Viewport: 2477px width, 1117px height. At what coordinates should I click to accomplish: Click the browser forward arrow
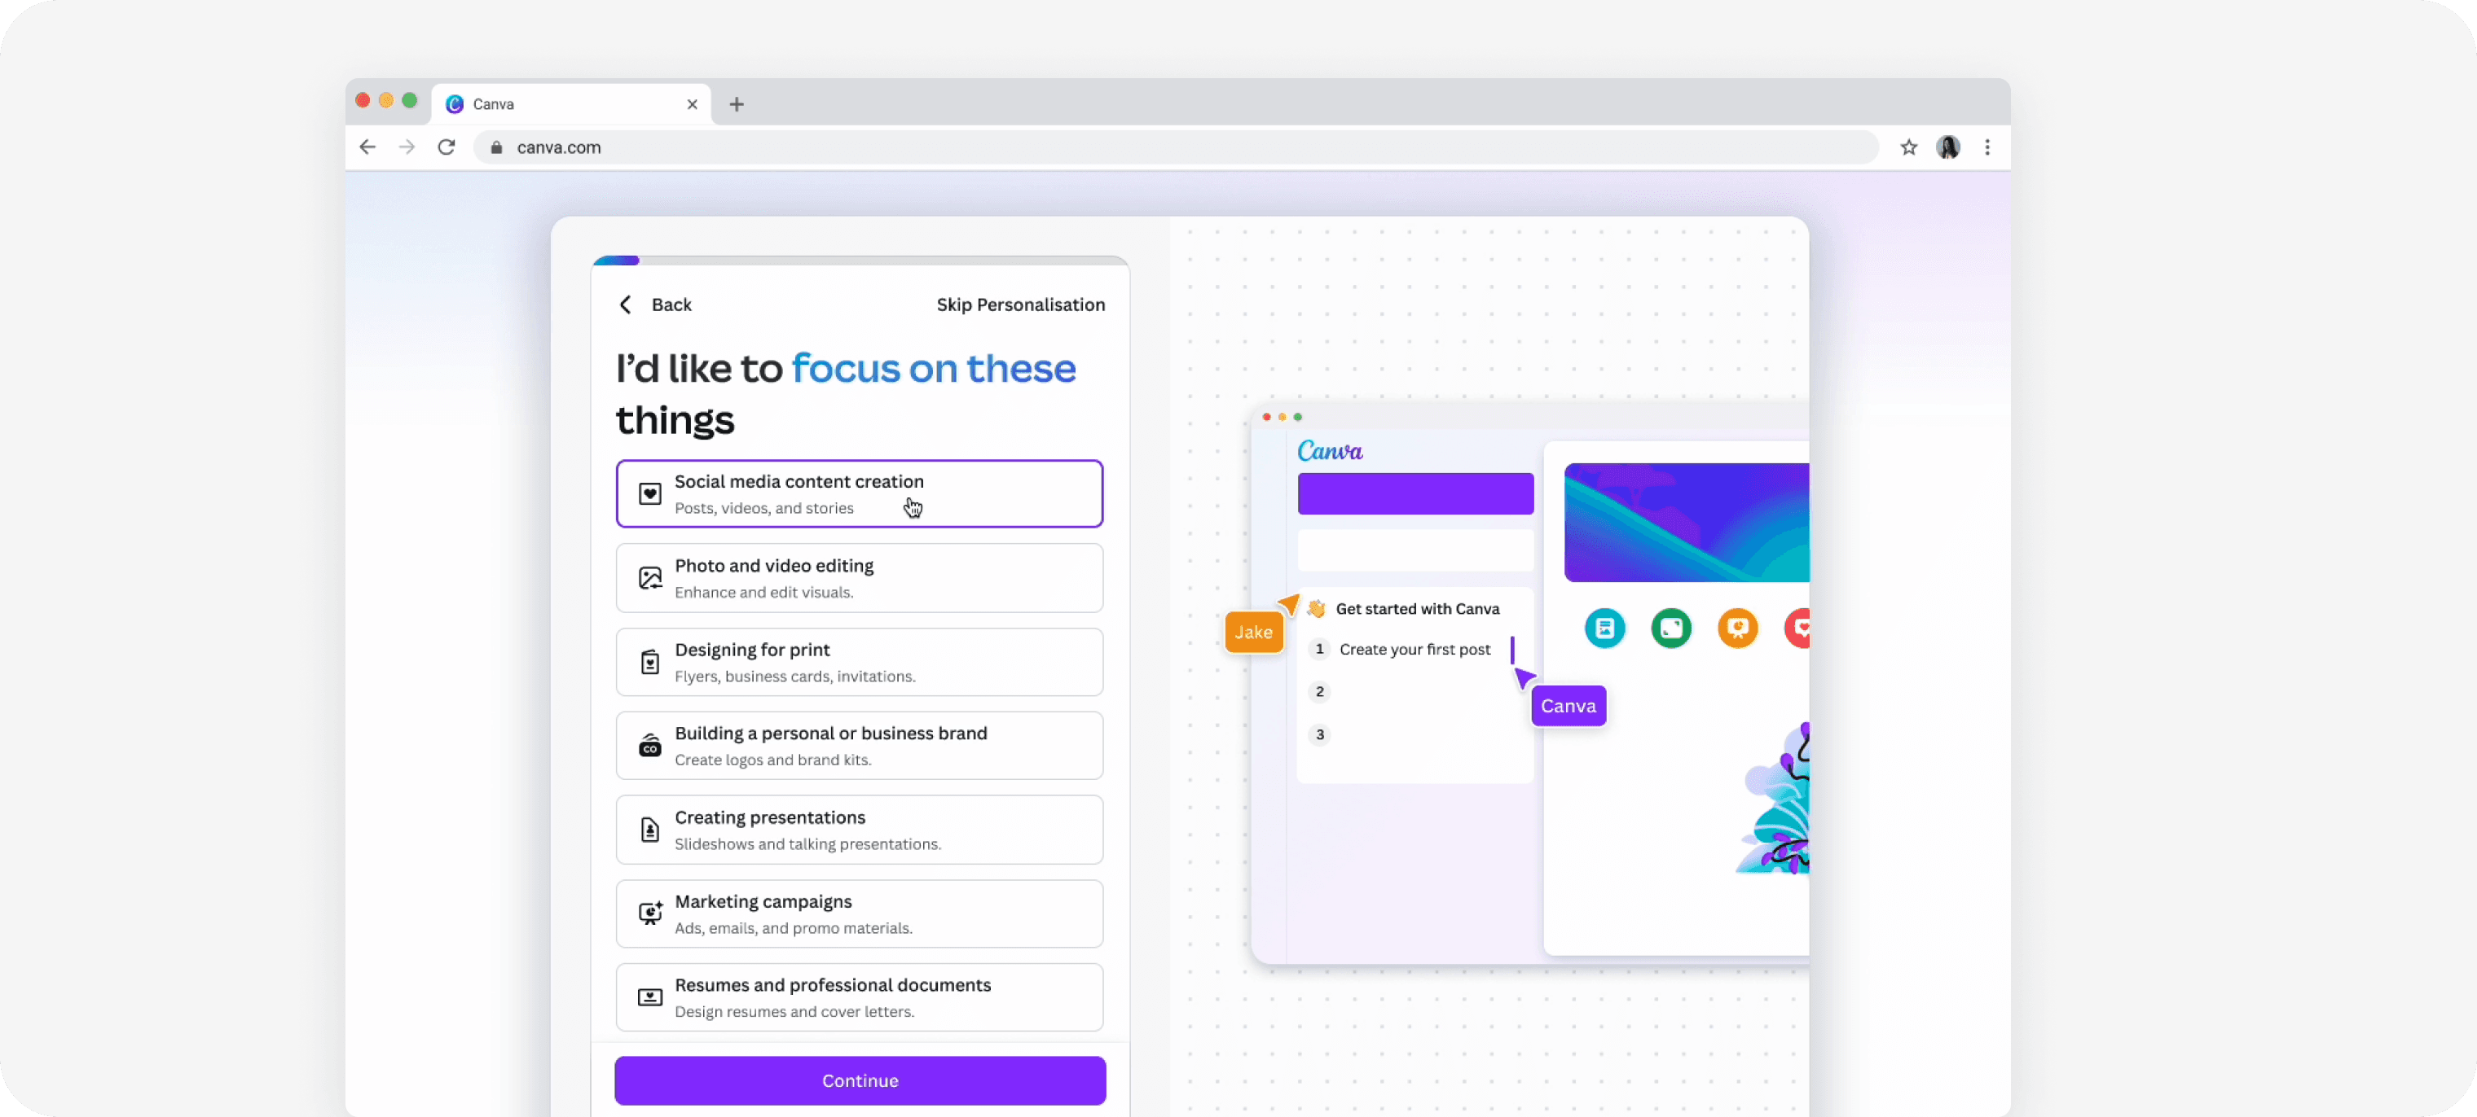(407, 147)
